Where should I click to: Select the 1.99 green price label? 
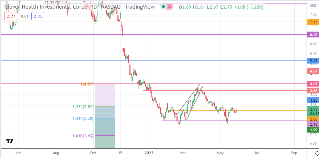[312, 129]
